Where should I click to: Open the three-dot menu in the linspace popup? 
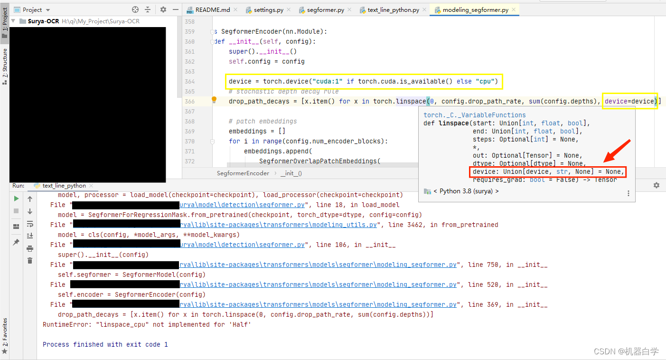628,193
